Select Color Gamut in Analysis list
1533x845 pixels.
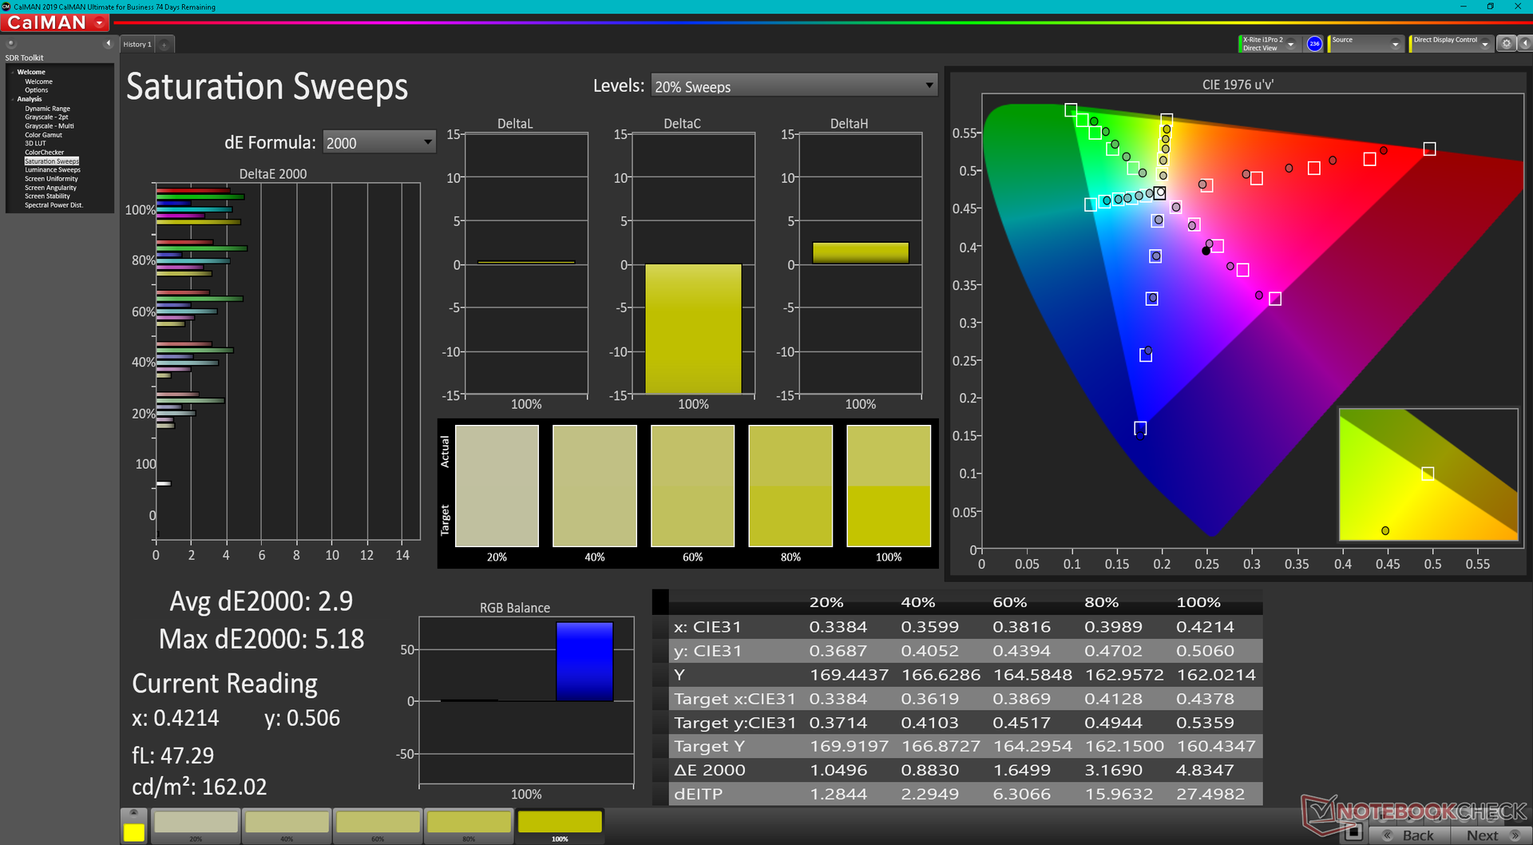point(43,135)
